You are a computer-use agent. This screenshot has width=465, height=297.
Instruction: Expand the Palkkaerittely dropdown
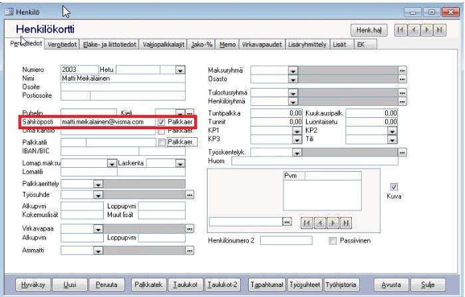click(98, 184)
